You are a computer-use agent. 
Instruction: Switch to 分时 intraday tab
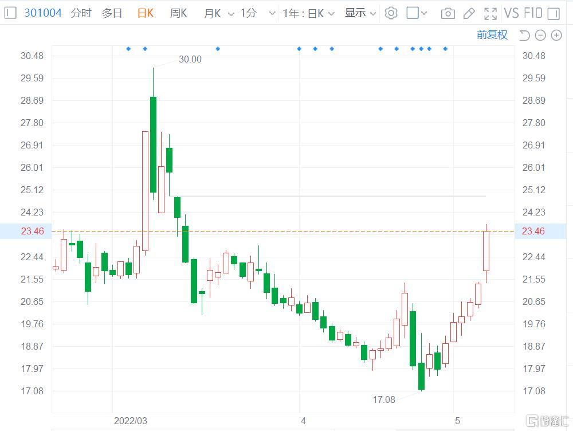pos(81,13)
